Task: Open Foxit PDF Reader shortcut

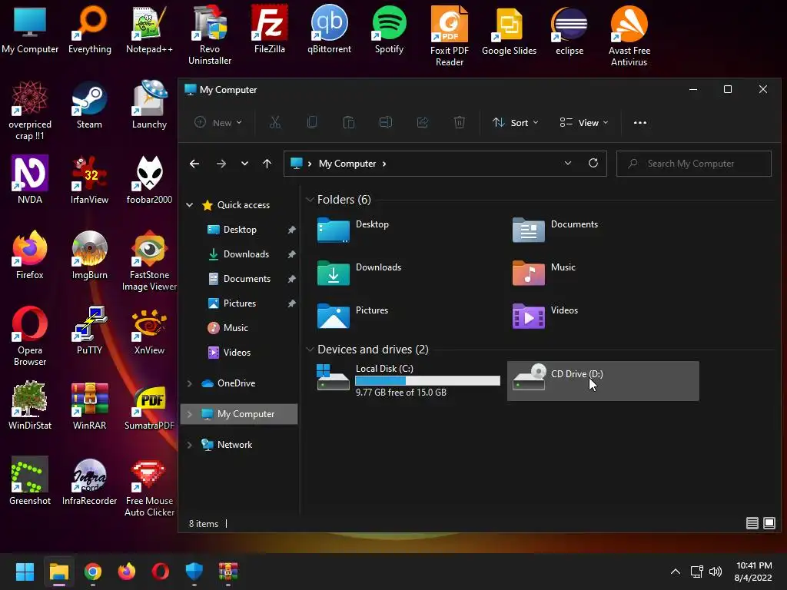Action: pyautogui.click(x=449, y=36)
